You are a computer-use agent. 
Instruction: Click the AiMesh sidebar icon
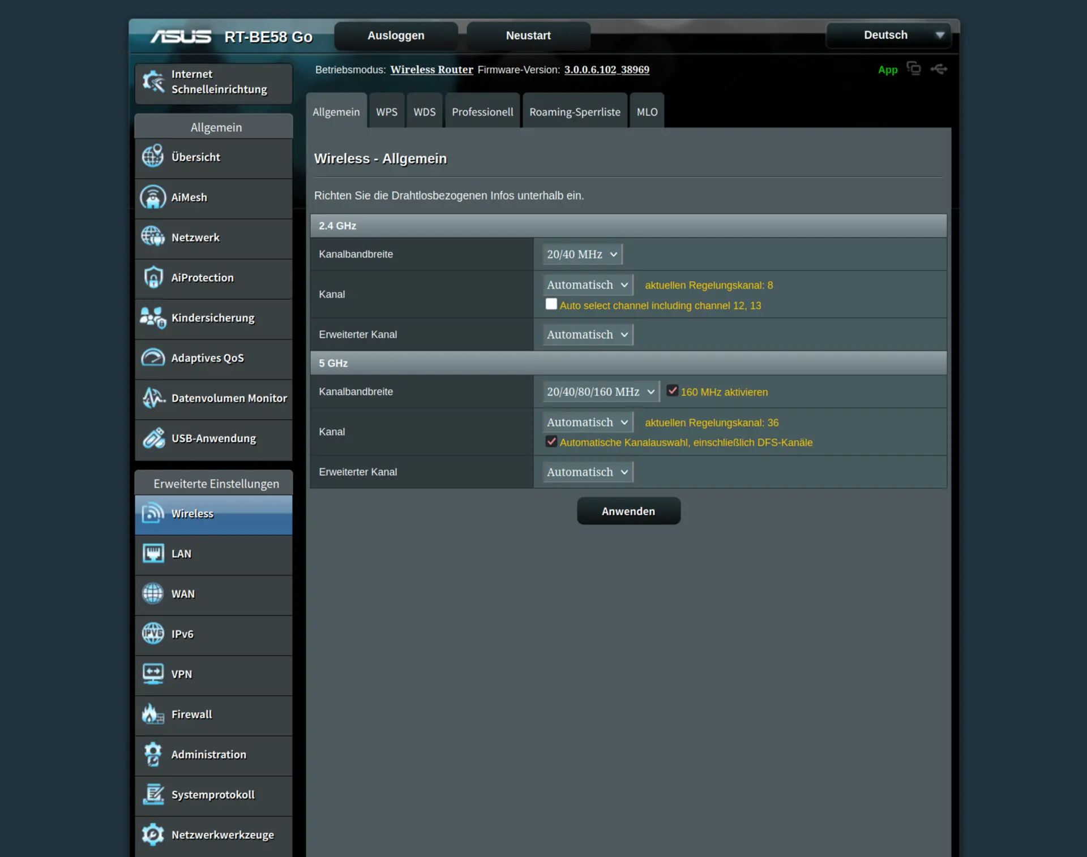click(153, 197)
